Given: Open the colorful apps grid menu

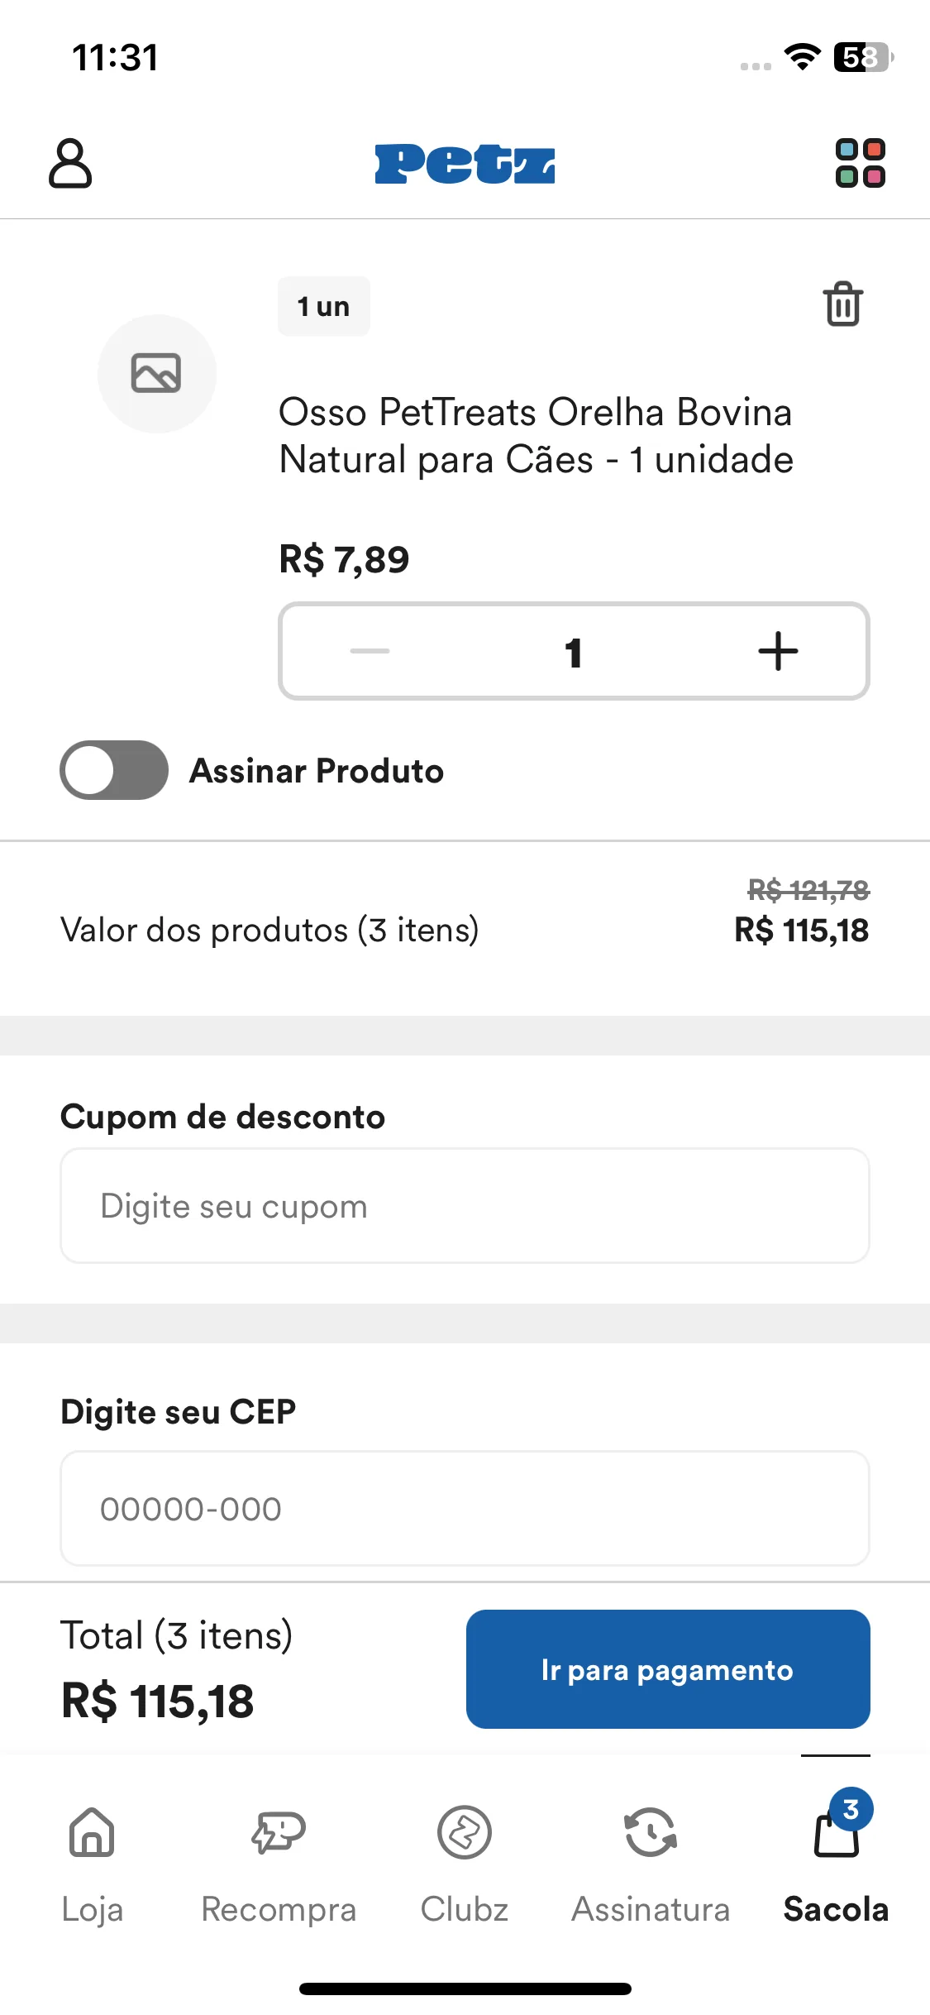Looking at the screenshot, I should (860, 163).
